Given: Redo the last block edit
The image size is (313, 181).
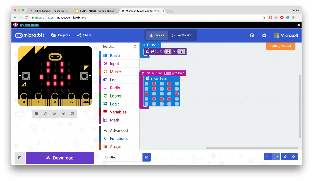Looking at the screenshot, I should coord(276,157).
